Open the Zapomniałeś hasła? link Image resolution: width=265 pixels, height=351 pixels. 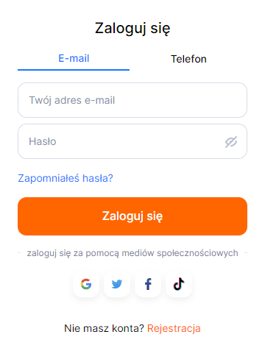pos(66,178)
